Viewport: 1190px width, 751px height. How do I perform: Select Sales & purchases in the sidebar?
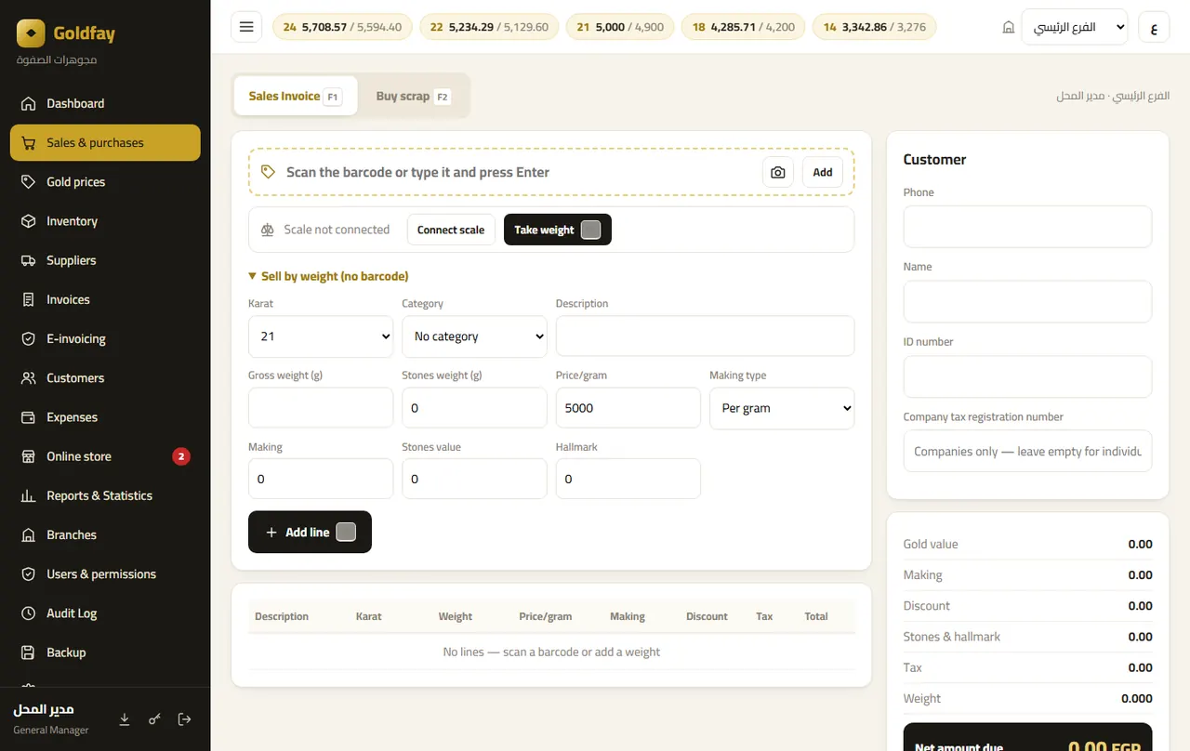105,142
